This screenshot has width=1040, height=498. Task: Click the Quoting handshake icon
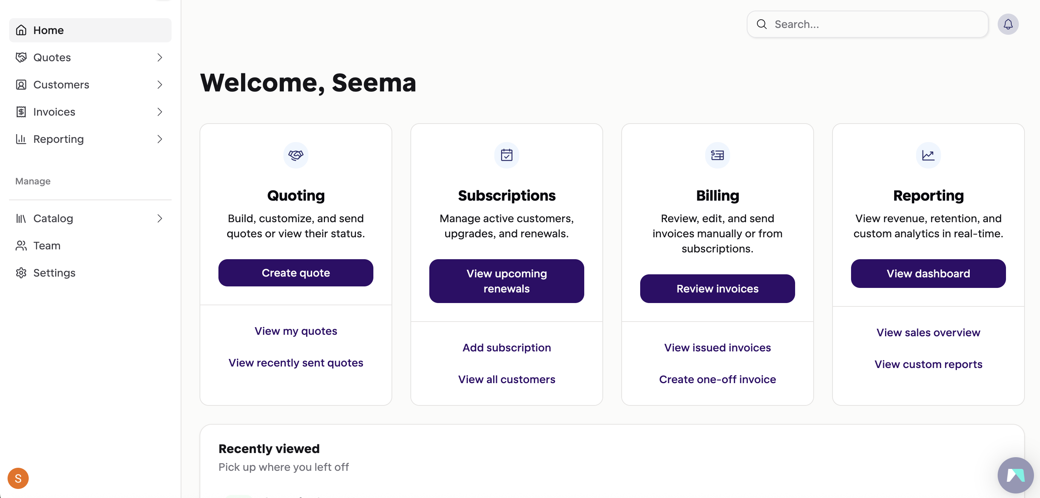coord(296,155)
